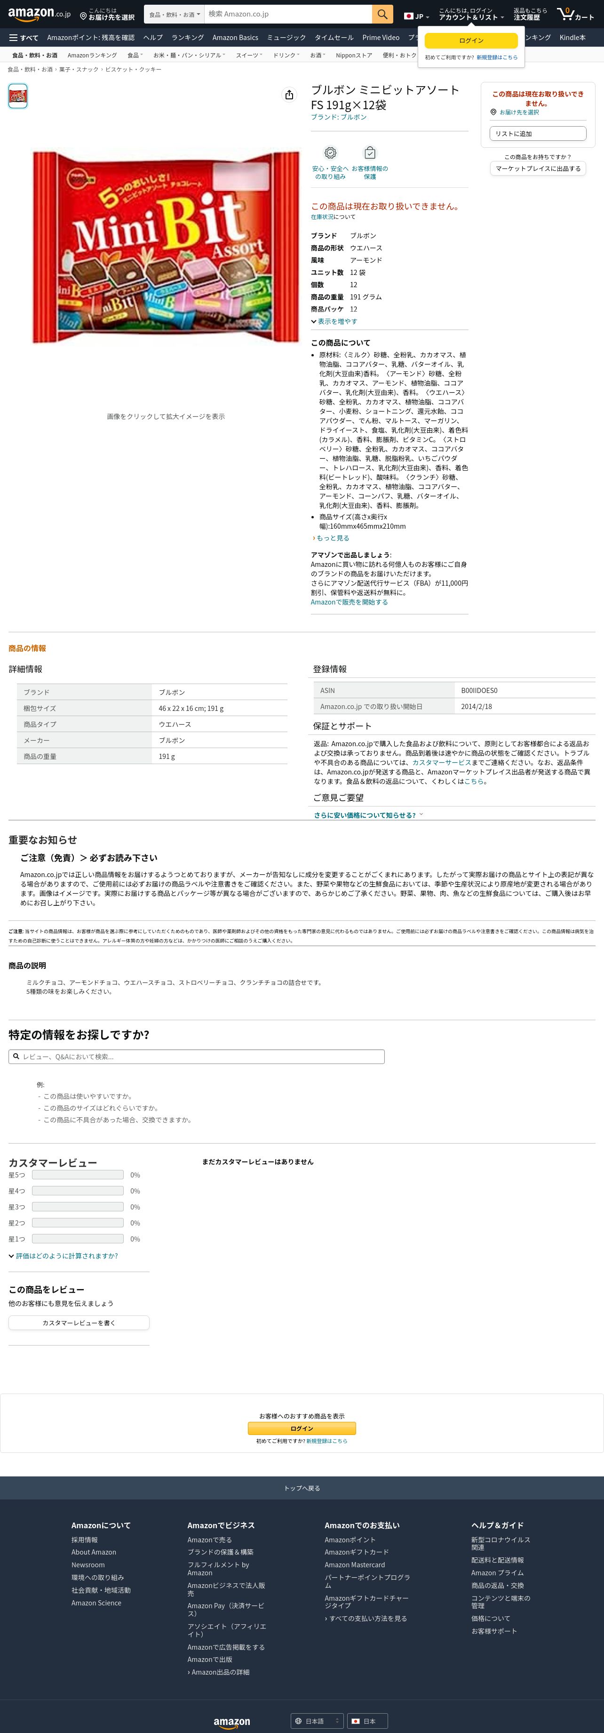This screenshot has height=1733, width=604.
Task: Click footer Amazon プライム link
Action: (497, 1573)
